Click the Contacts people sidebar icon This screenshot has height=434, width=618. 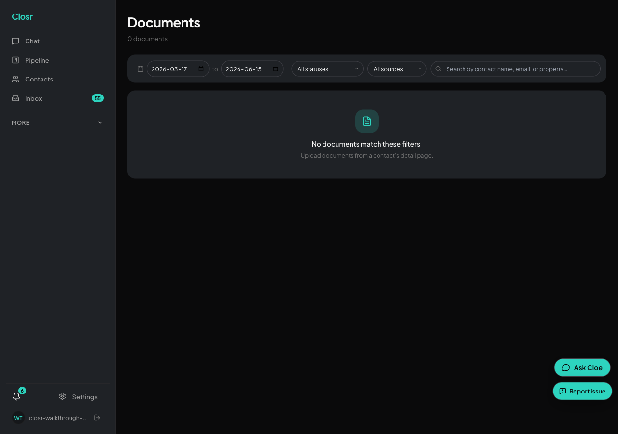point(15,79)
